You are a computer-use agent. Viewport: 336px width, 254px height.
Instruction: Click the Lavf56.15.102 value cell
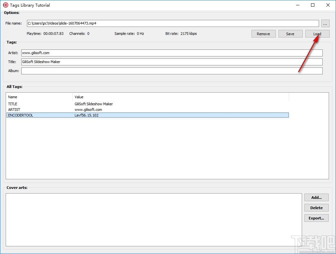(x=86, y=115)
